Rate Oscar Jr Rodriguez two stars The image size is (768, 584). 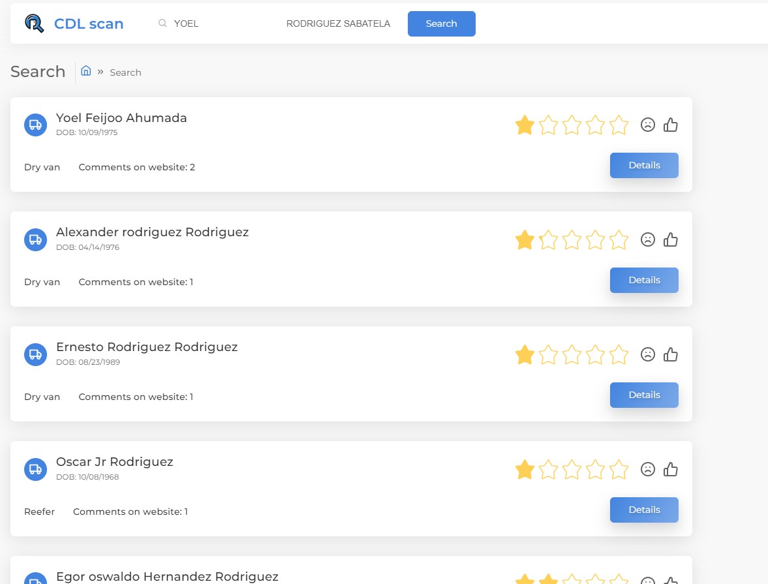(x=548, y=469)
